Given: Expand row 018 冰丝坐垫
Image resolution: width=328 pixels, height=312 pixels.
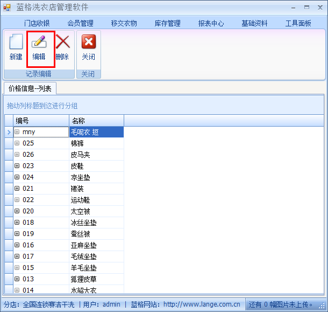Looking at the screenshot, I should tap(17, 223).
